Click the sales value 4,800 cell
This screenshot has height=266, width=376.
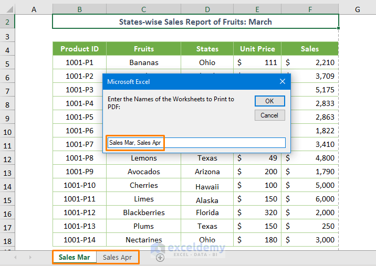tap(310, 158)
